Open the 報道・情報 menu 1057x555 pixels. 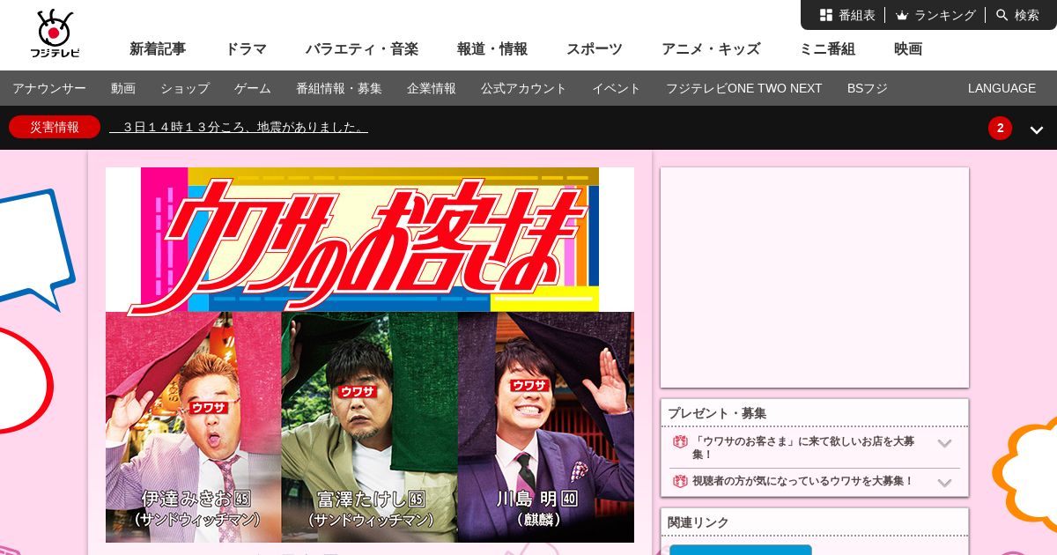(492, 49)
